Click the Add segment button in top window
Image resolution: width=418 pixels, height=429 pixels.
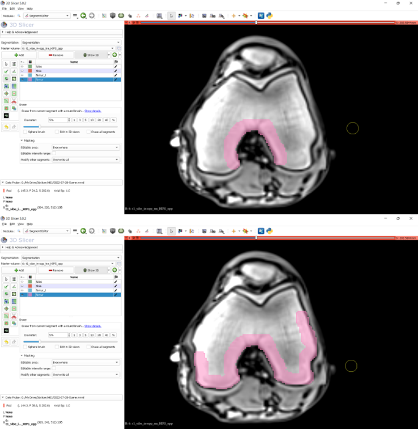point(19,55)
